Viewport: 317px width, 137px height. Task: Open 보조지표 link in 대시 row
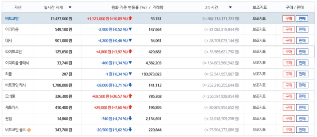point(259,41)
